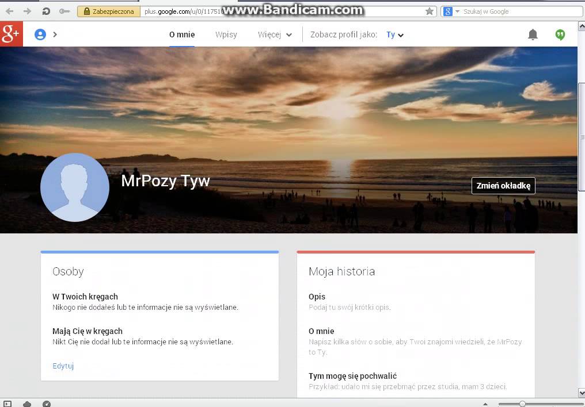Click the default profile avatar picture
Image resolution: width=585 pixels, height=407 pixels.
[75, 187]
